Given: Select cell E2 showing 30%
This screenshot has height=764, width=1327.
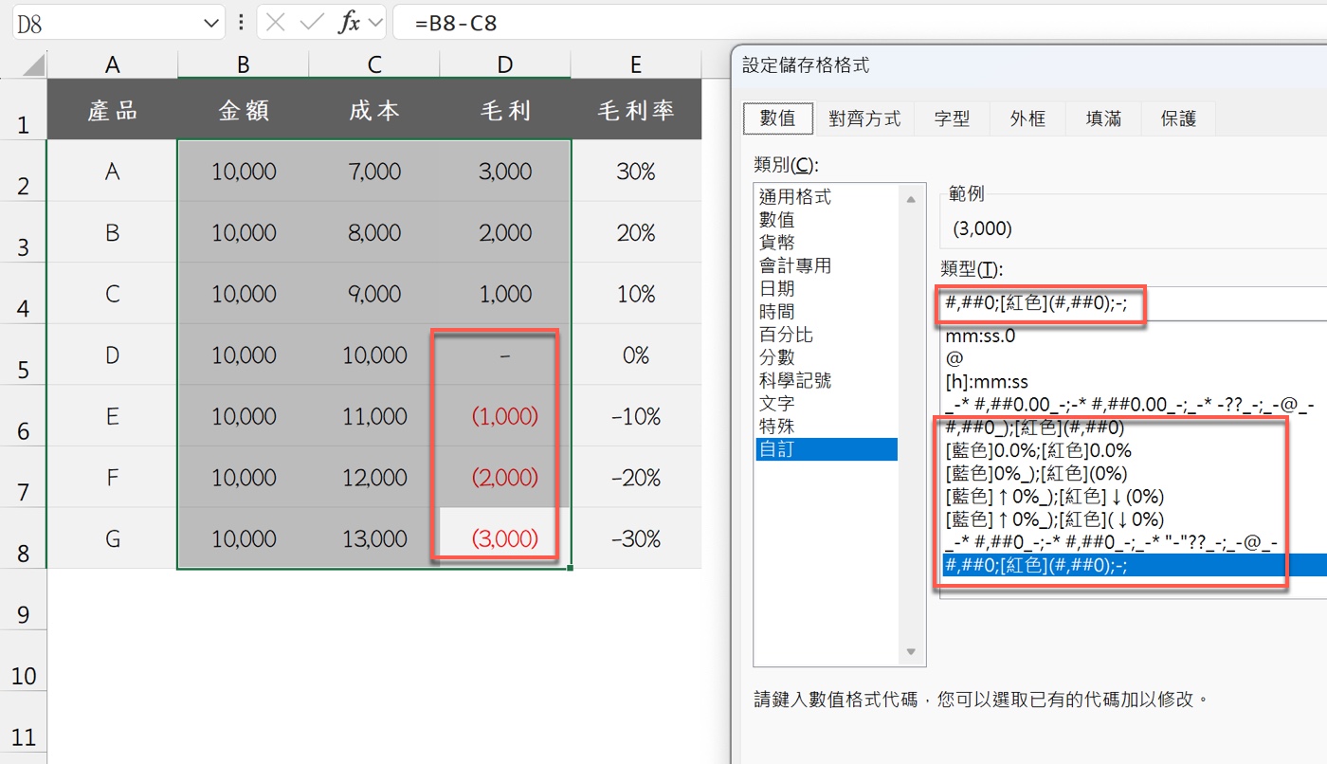Looking at the screenshot, I should point(635,172).
